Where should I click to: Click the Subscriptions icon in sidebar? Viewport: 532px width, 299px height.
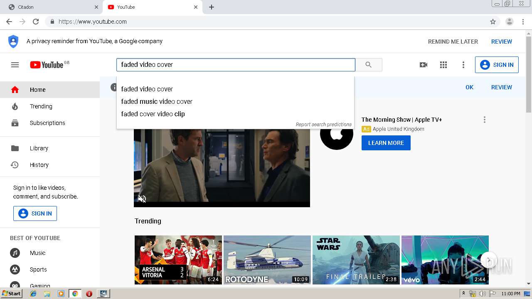(x=15, y=123)
